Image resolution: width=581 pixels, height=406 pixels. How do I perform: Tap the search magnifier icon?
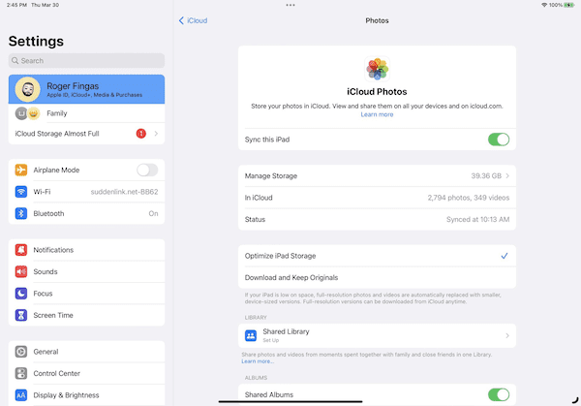click(x=15, y=60)
